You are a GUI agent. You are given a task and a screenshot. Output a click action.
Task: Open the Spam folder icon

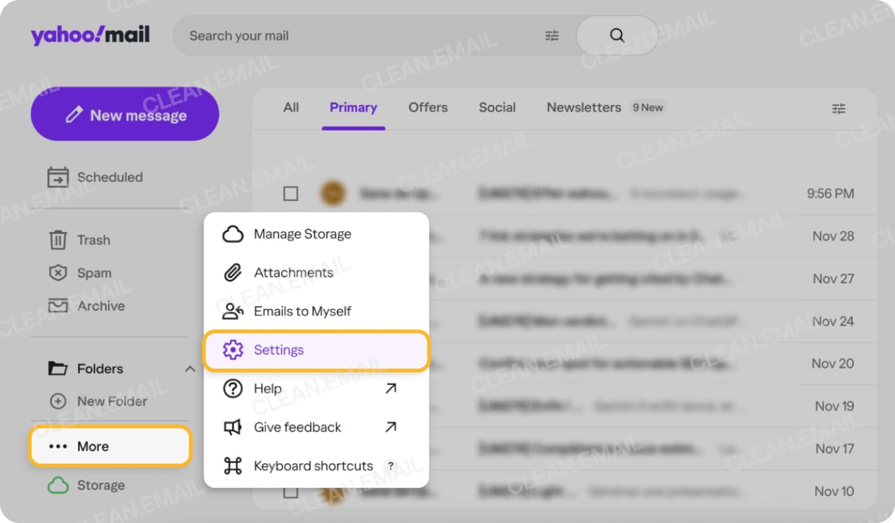(x=57, y=273)
